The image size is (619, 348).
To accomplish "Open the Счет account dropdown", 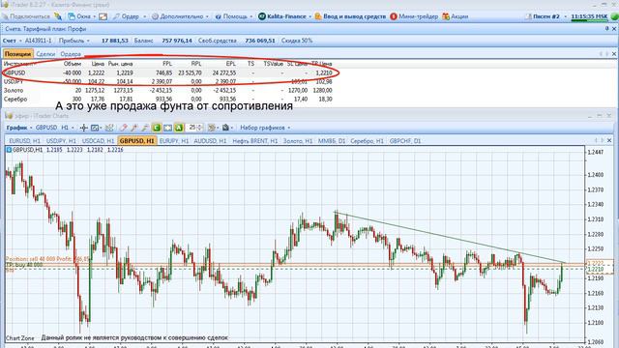I will click(13, 41).
